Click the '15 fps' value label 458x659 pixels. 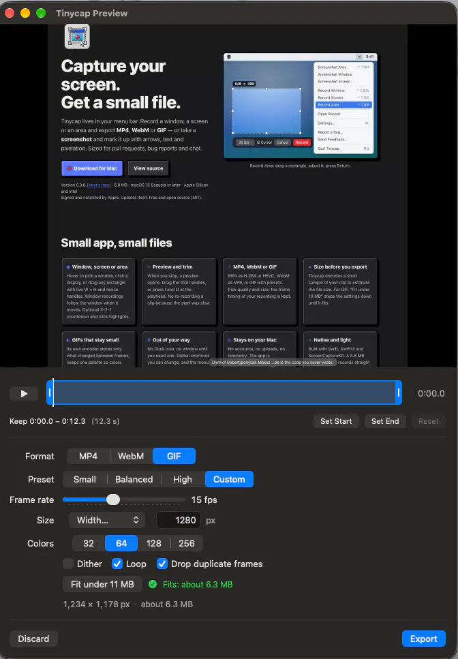[204, 500]
